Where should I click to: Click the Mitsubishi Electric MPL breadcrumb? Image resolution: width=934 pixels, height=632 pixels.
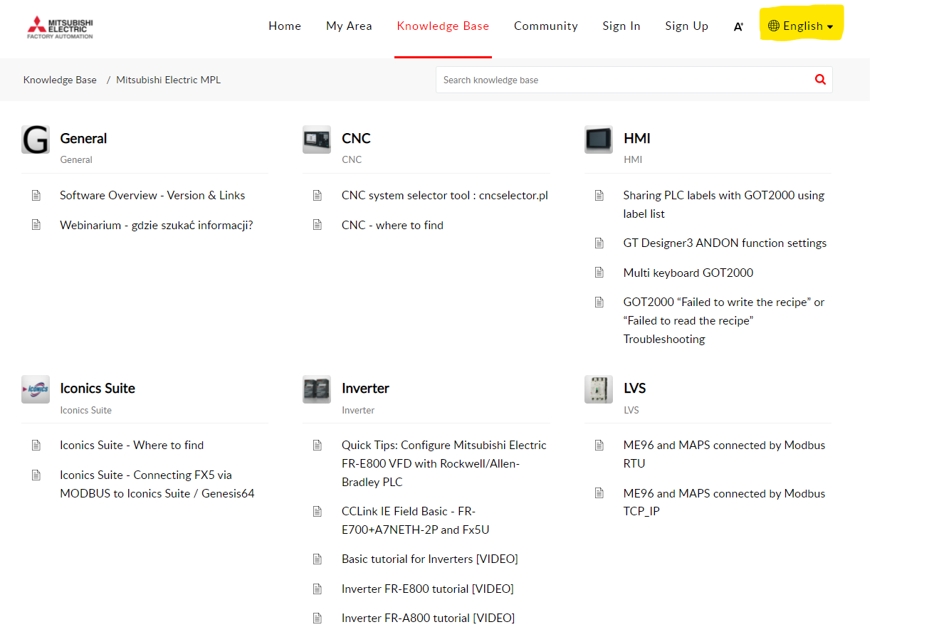click(169, 80)
